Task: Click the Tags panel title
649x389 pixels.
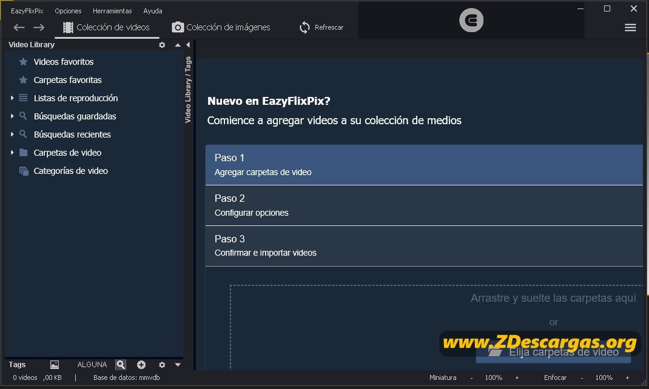Action: 17,365
